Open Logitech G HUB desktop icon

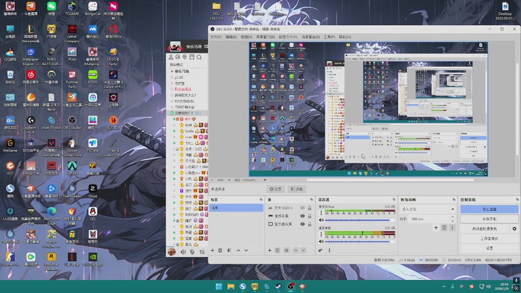(31, 124)
